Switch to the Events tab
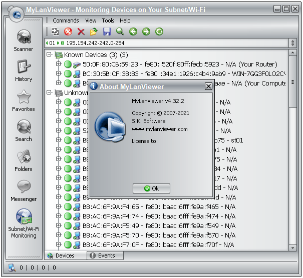The image size is (303, 278). (105, 255)
